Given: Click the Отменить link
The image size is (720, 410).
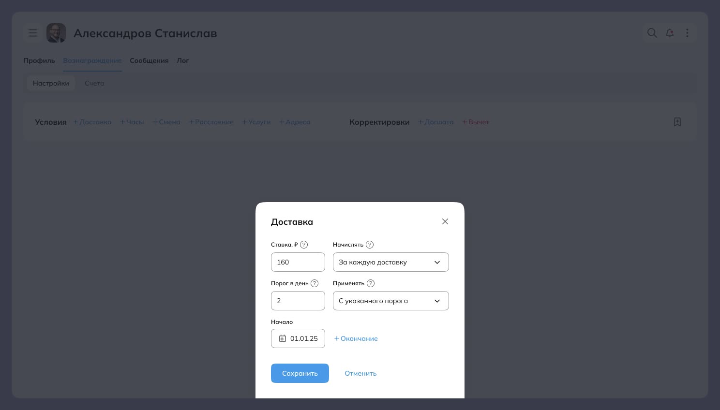Looking at the screenshot, I should click(360, 373).
